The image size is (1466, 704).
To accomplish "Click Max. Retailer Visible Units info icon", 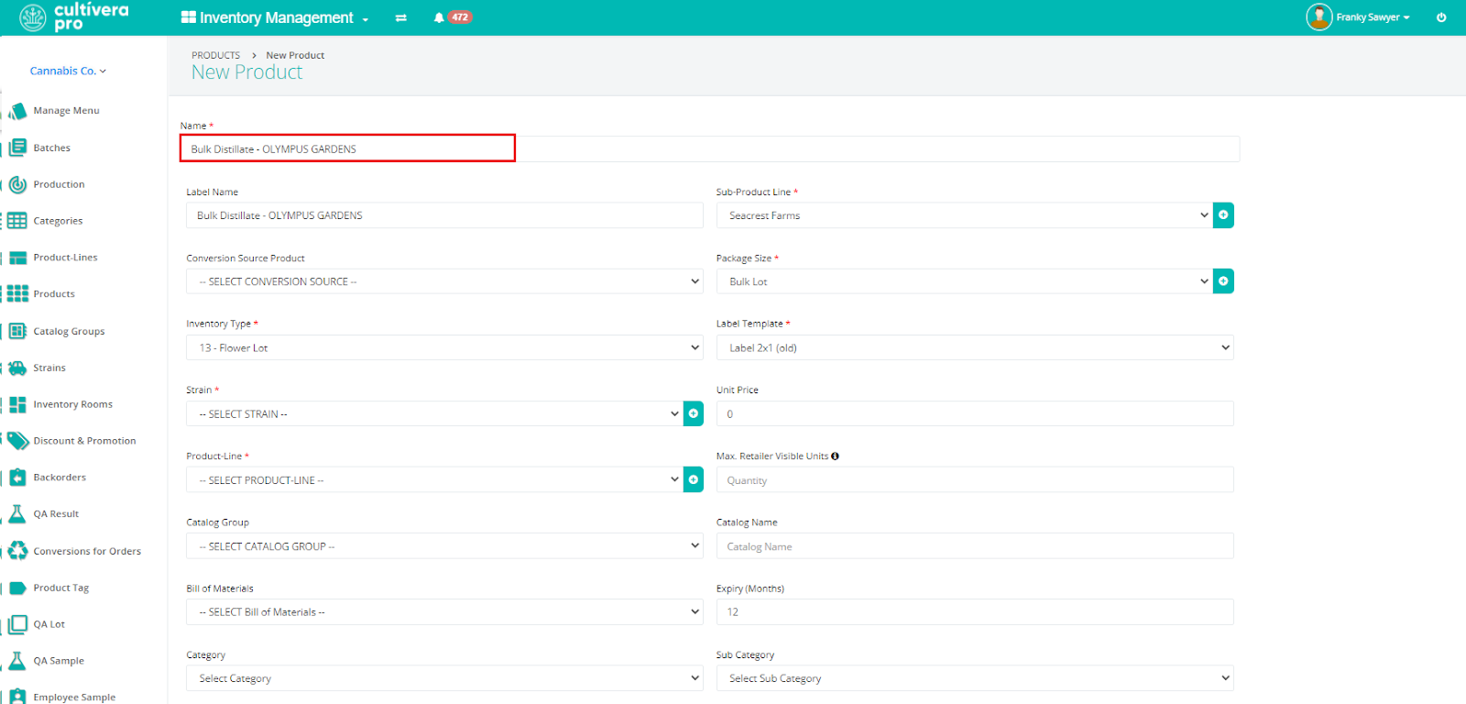I will pyautogui.click(x=835, y=456).
